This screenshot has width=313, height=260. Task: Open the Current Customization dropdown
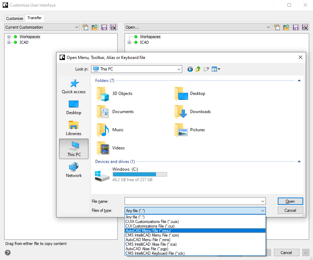click(x=42, y=27)
